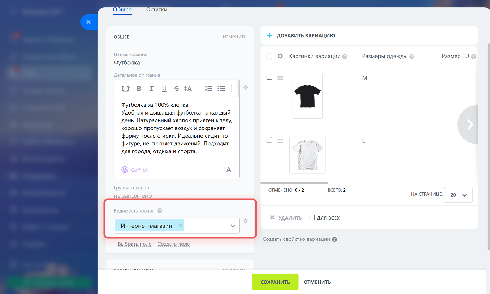Open the Остатки tab
The height and width of the screenshot is (294, 490).
157,9
